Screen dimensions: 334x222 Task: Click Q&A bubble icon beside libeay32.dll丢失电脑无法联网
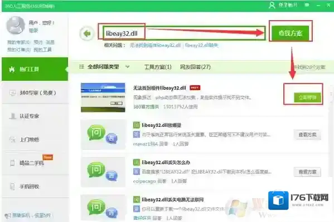(103, 208)
